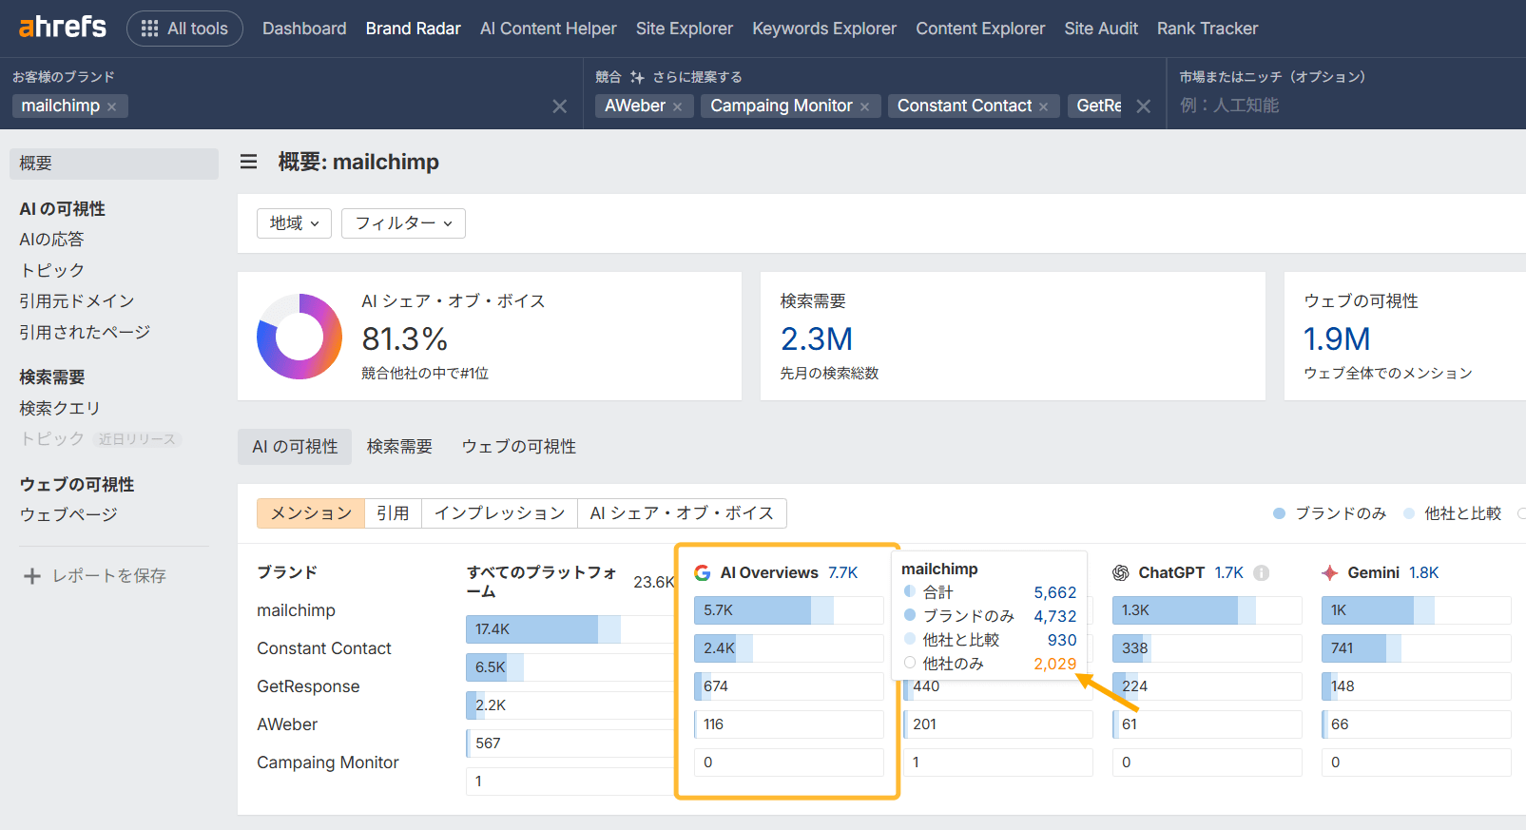Select the インプレッション segment
The image size is (1526, 830).
click(x=500, y=513)
